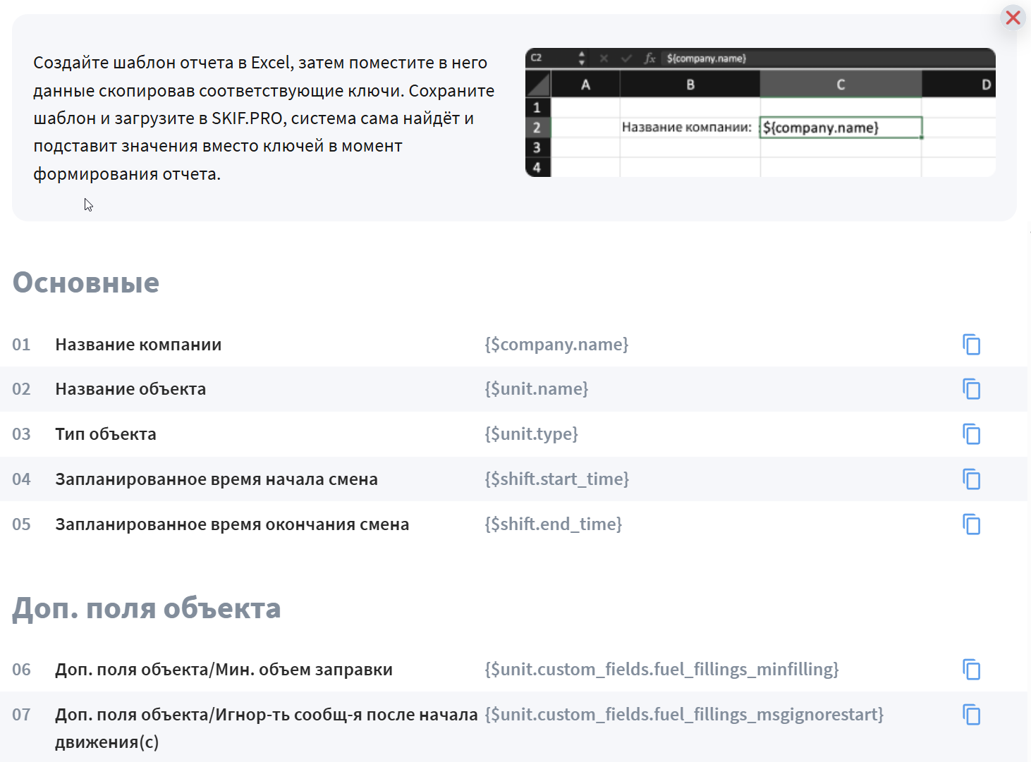Copy the msgignorestart key
The image size is (1031, 762).
pos(972,715)
